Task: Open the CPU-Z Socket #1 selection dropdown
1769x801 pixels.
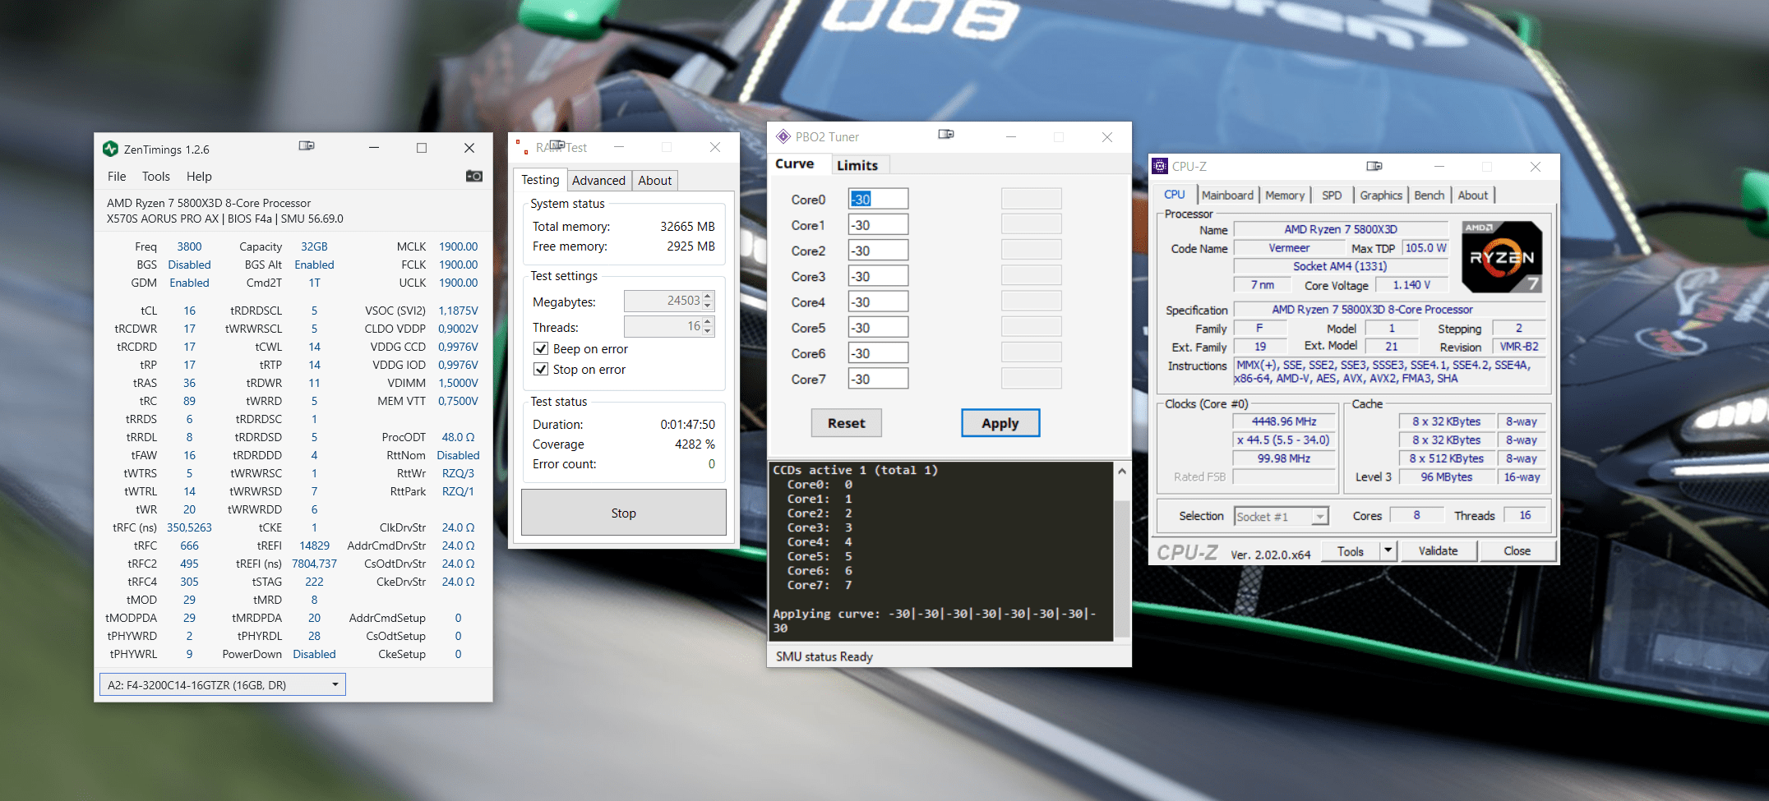Action: coord(1319,516)
